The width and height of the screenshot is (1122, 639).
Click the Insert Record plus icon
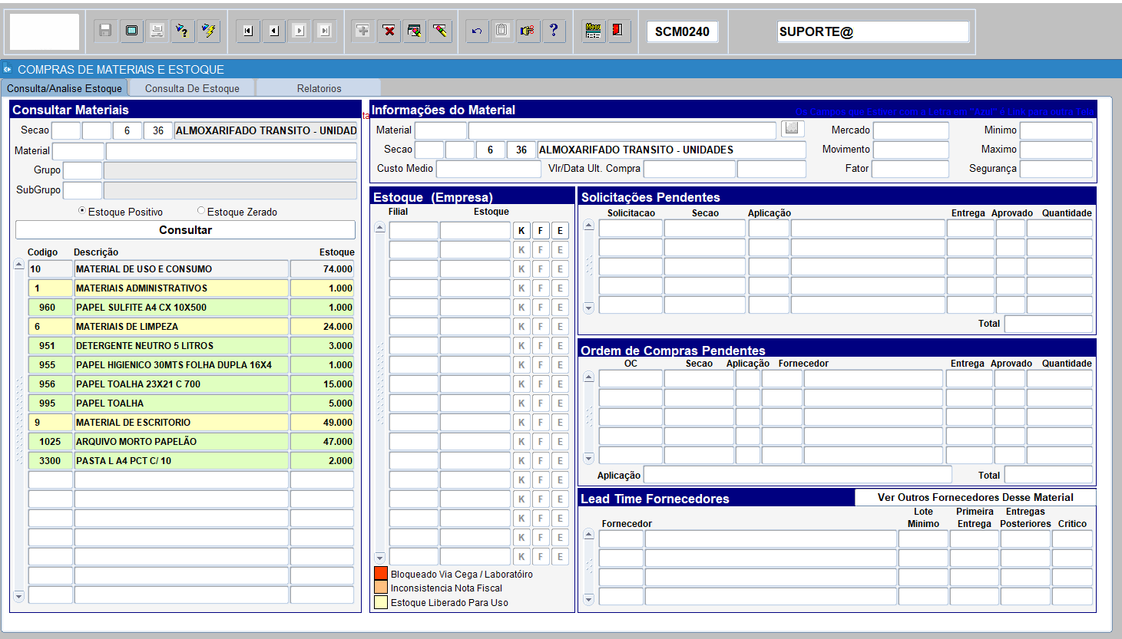[x=363, y=31]
